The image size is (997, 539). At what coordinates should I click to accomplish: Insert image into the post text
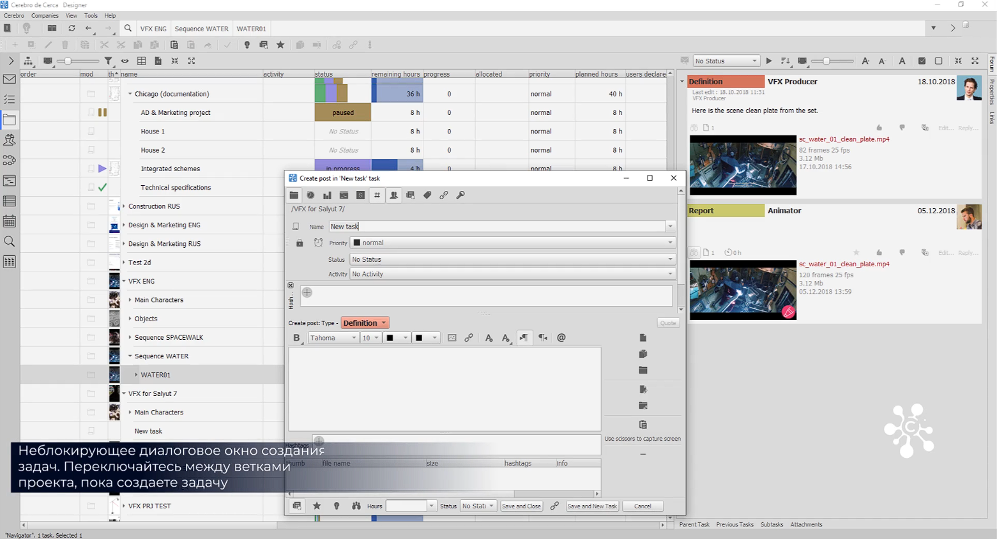coord(452,338)
